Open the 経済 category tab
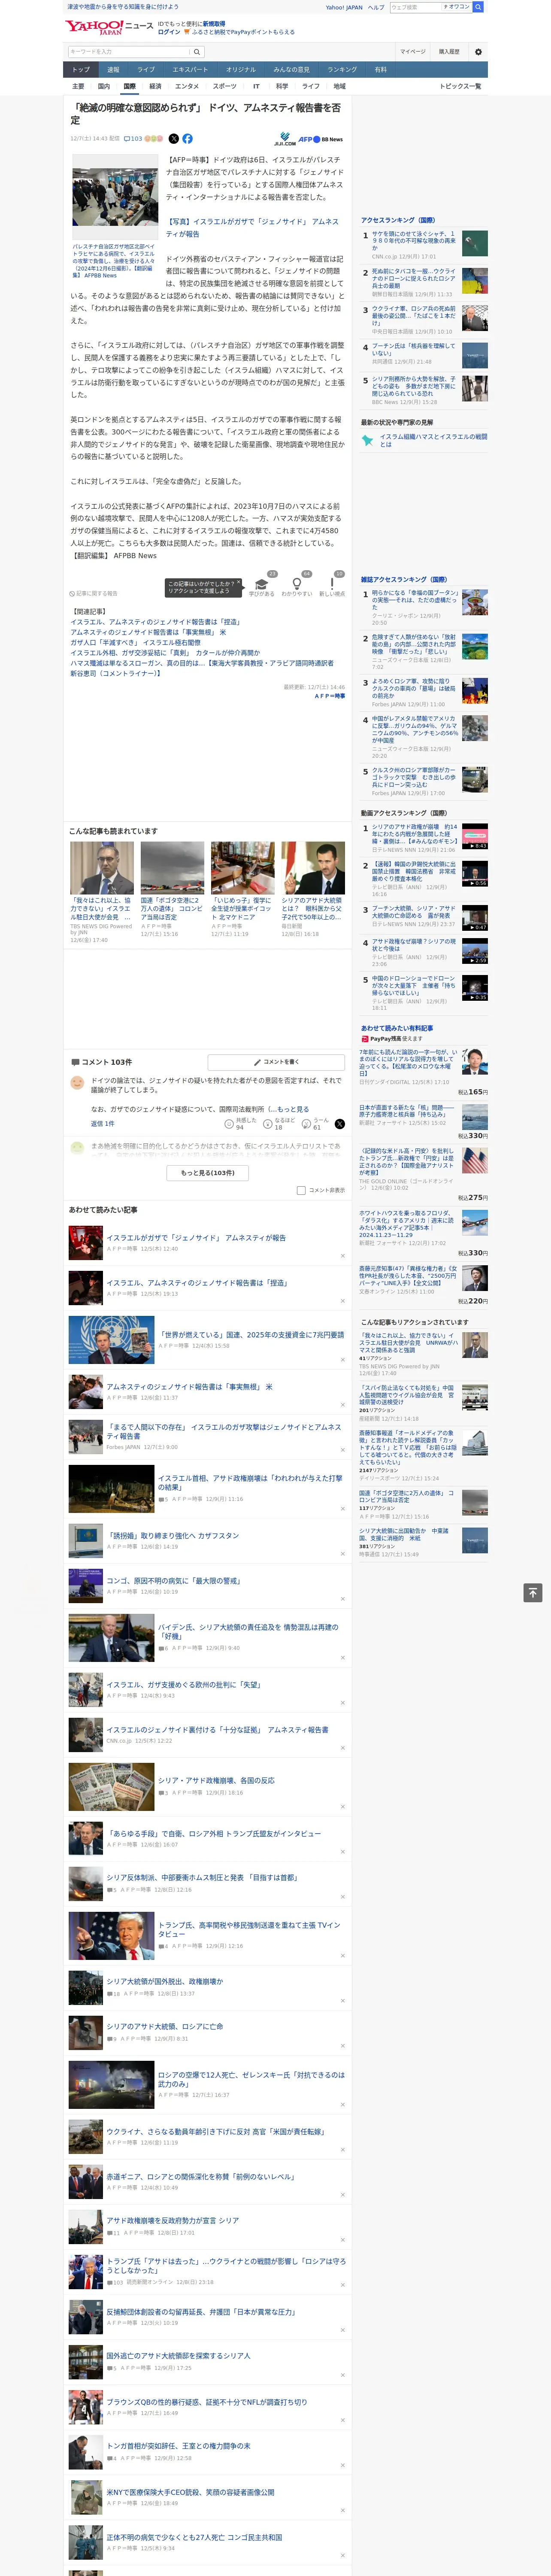Screen dimensions: 551x2576 [155, 86]
